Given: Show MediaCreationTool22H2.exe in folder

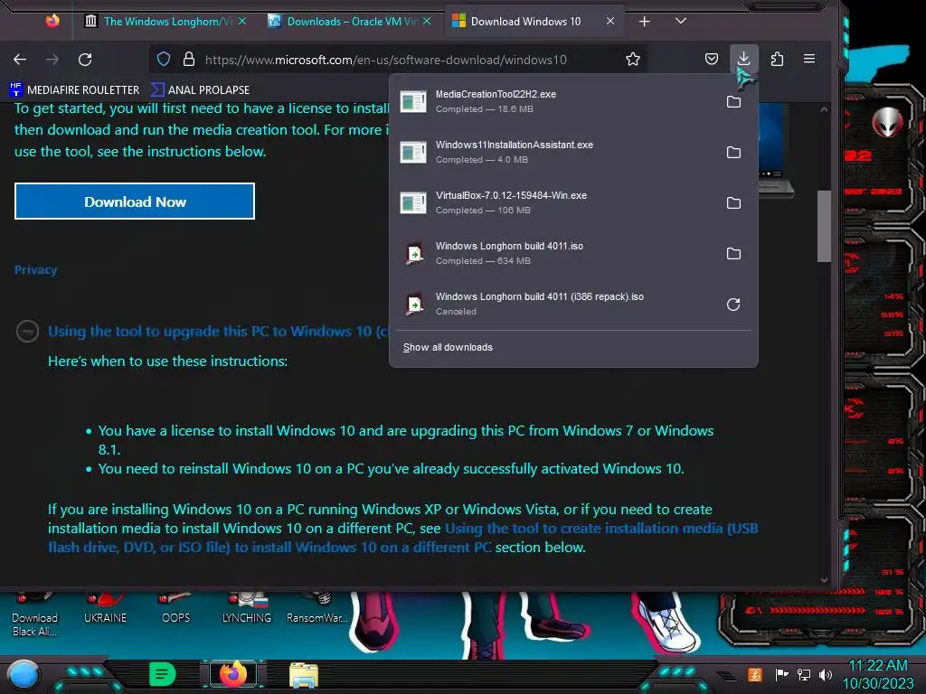Looking at the screenshot, I should 733,101.
